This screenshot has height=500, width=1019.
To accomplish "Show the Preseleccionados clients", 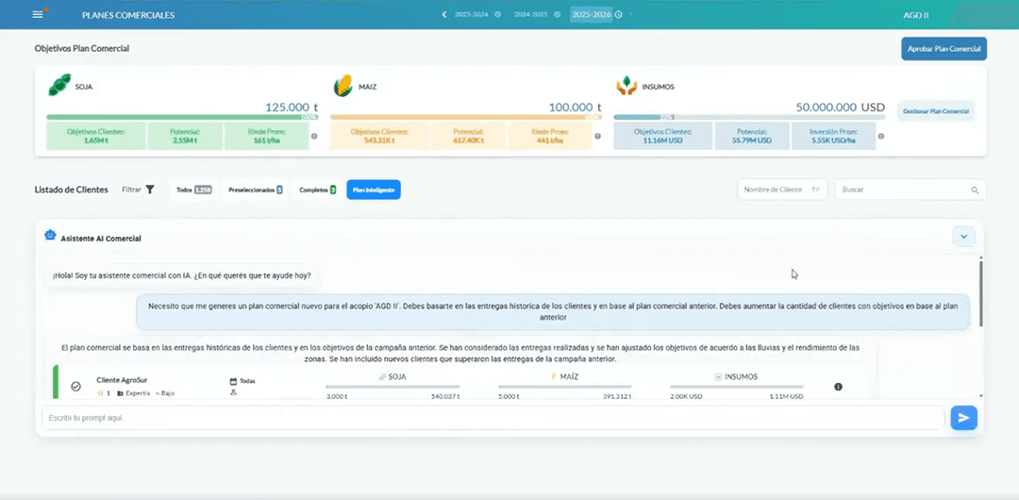I will point(256,190).
